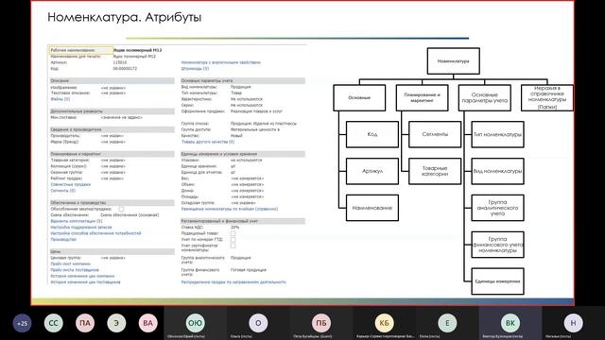Click the Ставка НДС value 20%
Viewport: 605px width, 340px height.
click(234, 228)
